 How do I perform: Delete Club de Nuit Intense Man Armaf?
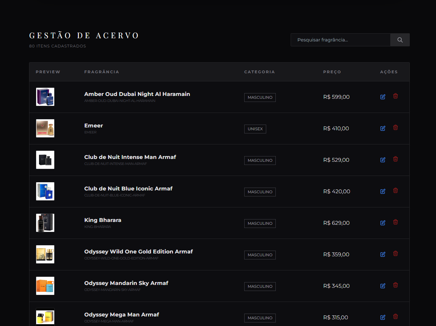coord(396,159)
